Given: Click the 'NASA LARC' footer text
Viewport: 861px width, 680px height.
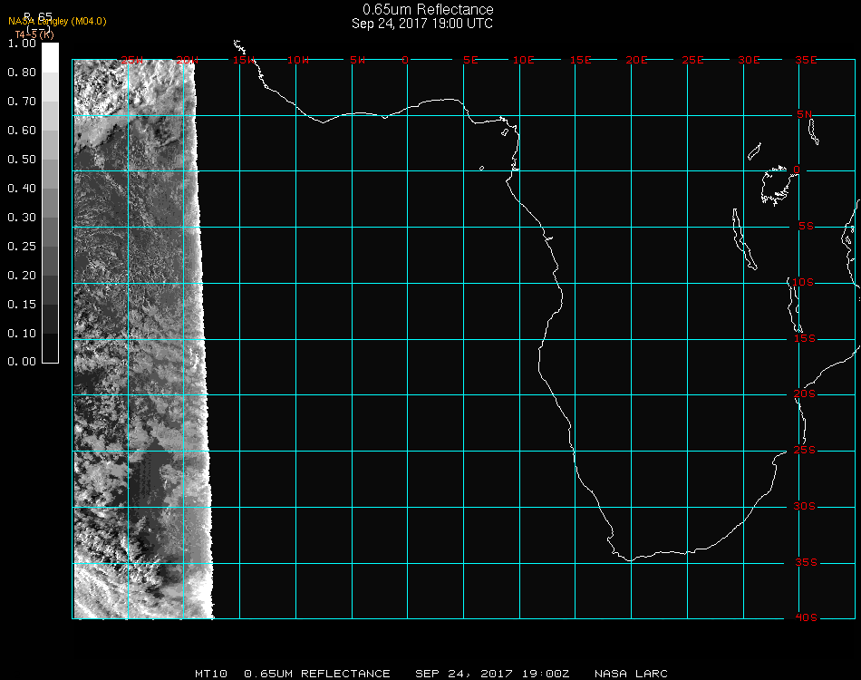Looking at the screenshot, I should [x=631, y=674].
